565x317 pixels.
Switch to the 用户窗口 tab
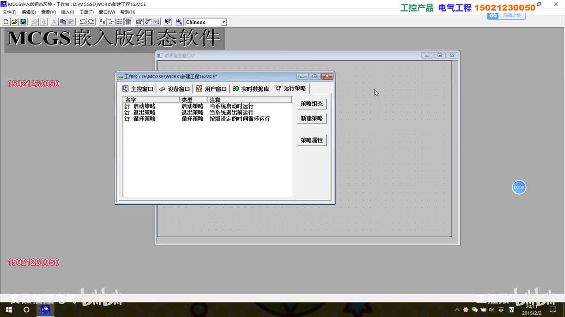(211, 89)
